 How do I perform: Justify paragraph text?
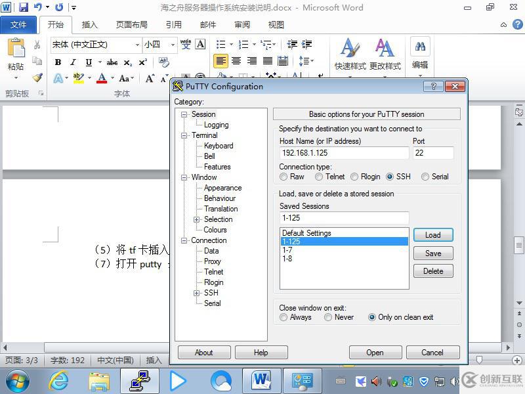pyautogui.click(x=268, y=61)
